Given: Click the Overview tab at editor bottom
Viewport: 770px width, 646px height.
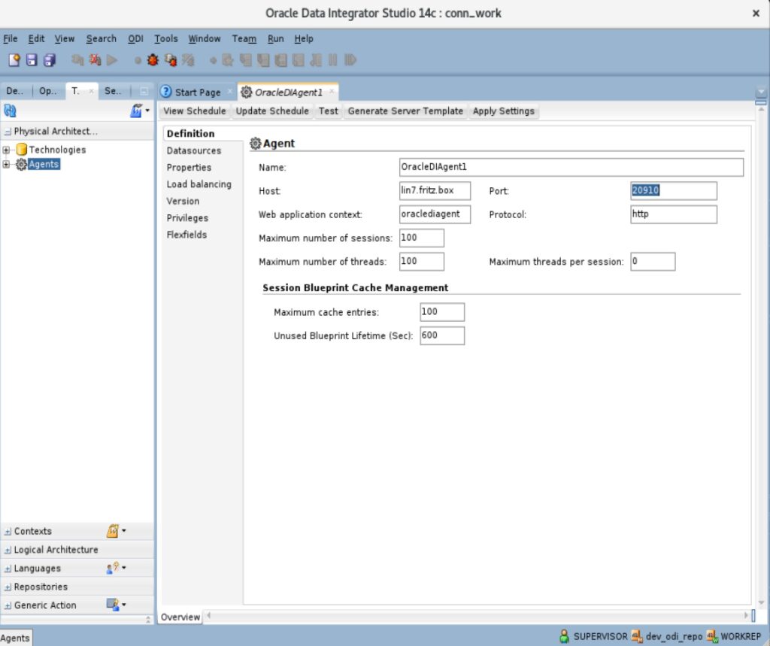Looking at the screenshot, I should [x=180, y=617].
